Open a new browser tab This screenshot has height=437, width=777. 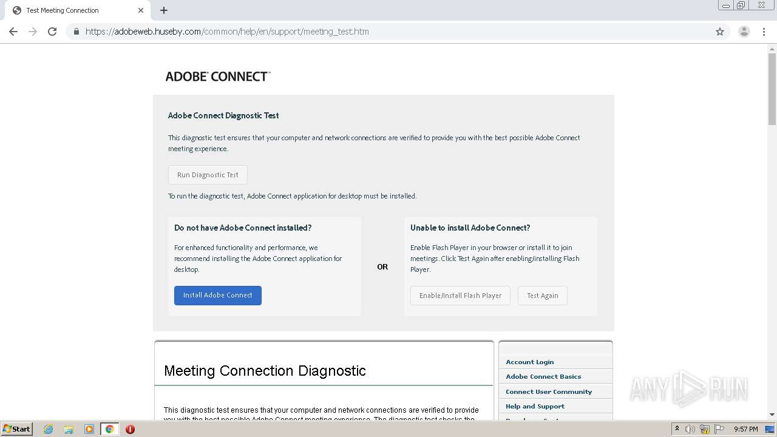click(164, 10)
